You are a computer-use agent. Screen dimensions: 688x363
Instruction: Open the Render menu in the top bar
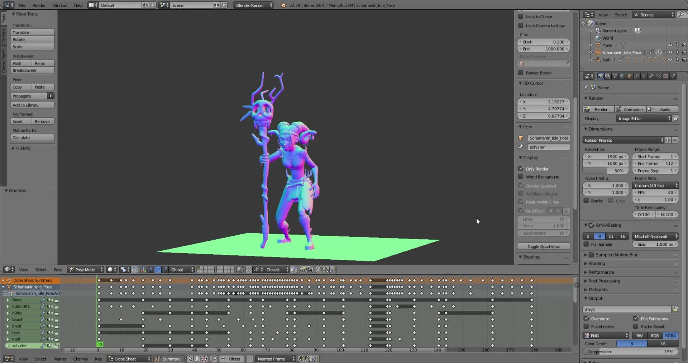point(39,5)
